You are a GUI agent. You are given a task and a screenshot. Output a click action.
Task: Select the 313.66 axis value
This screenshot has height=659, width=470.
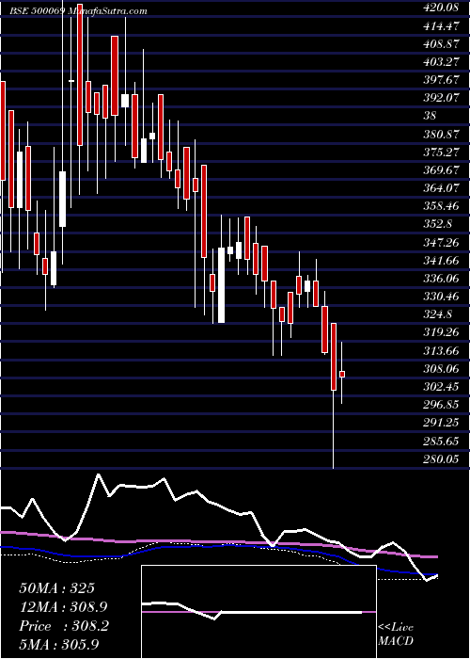tap(441, 350)
